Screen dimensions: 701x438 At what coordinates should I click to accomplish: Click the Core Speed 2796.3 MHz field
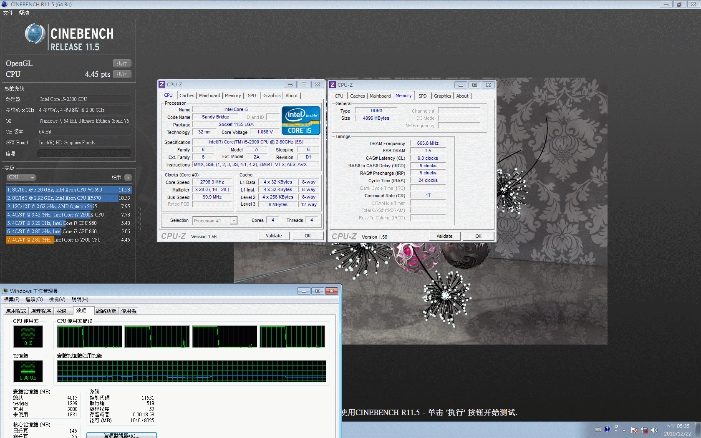212,182
